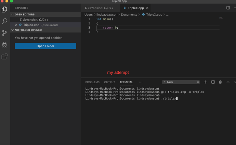
Task: Click the EXPLORER sidebar title
Action: point(21,8)
